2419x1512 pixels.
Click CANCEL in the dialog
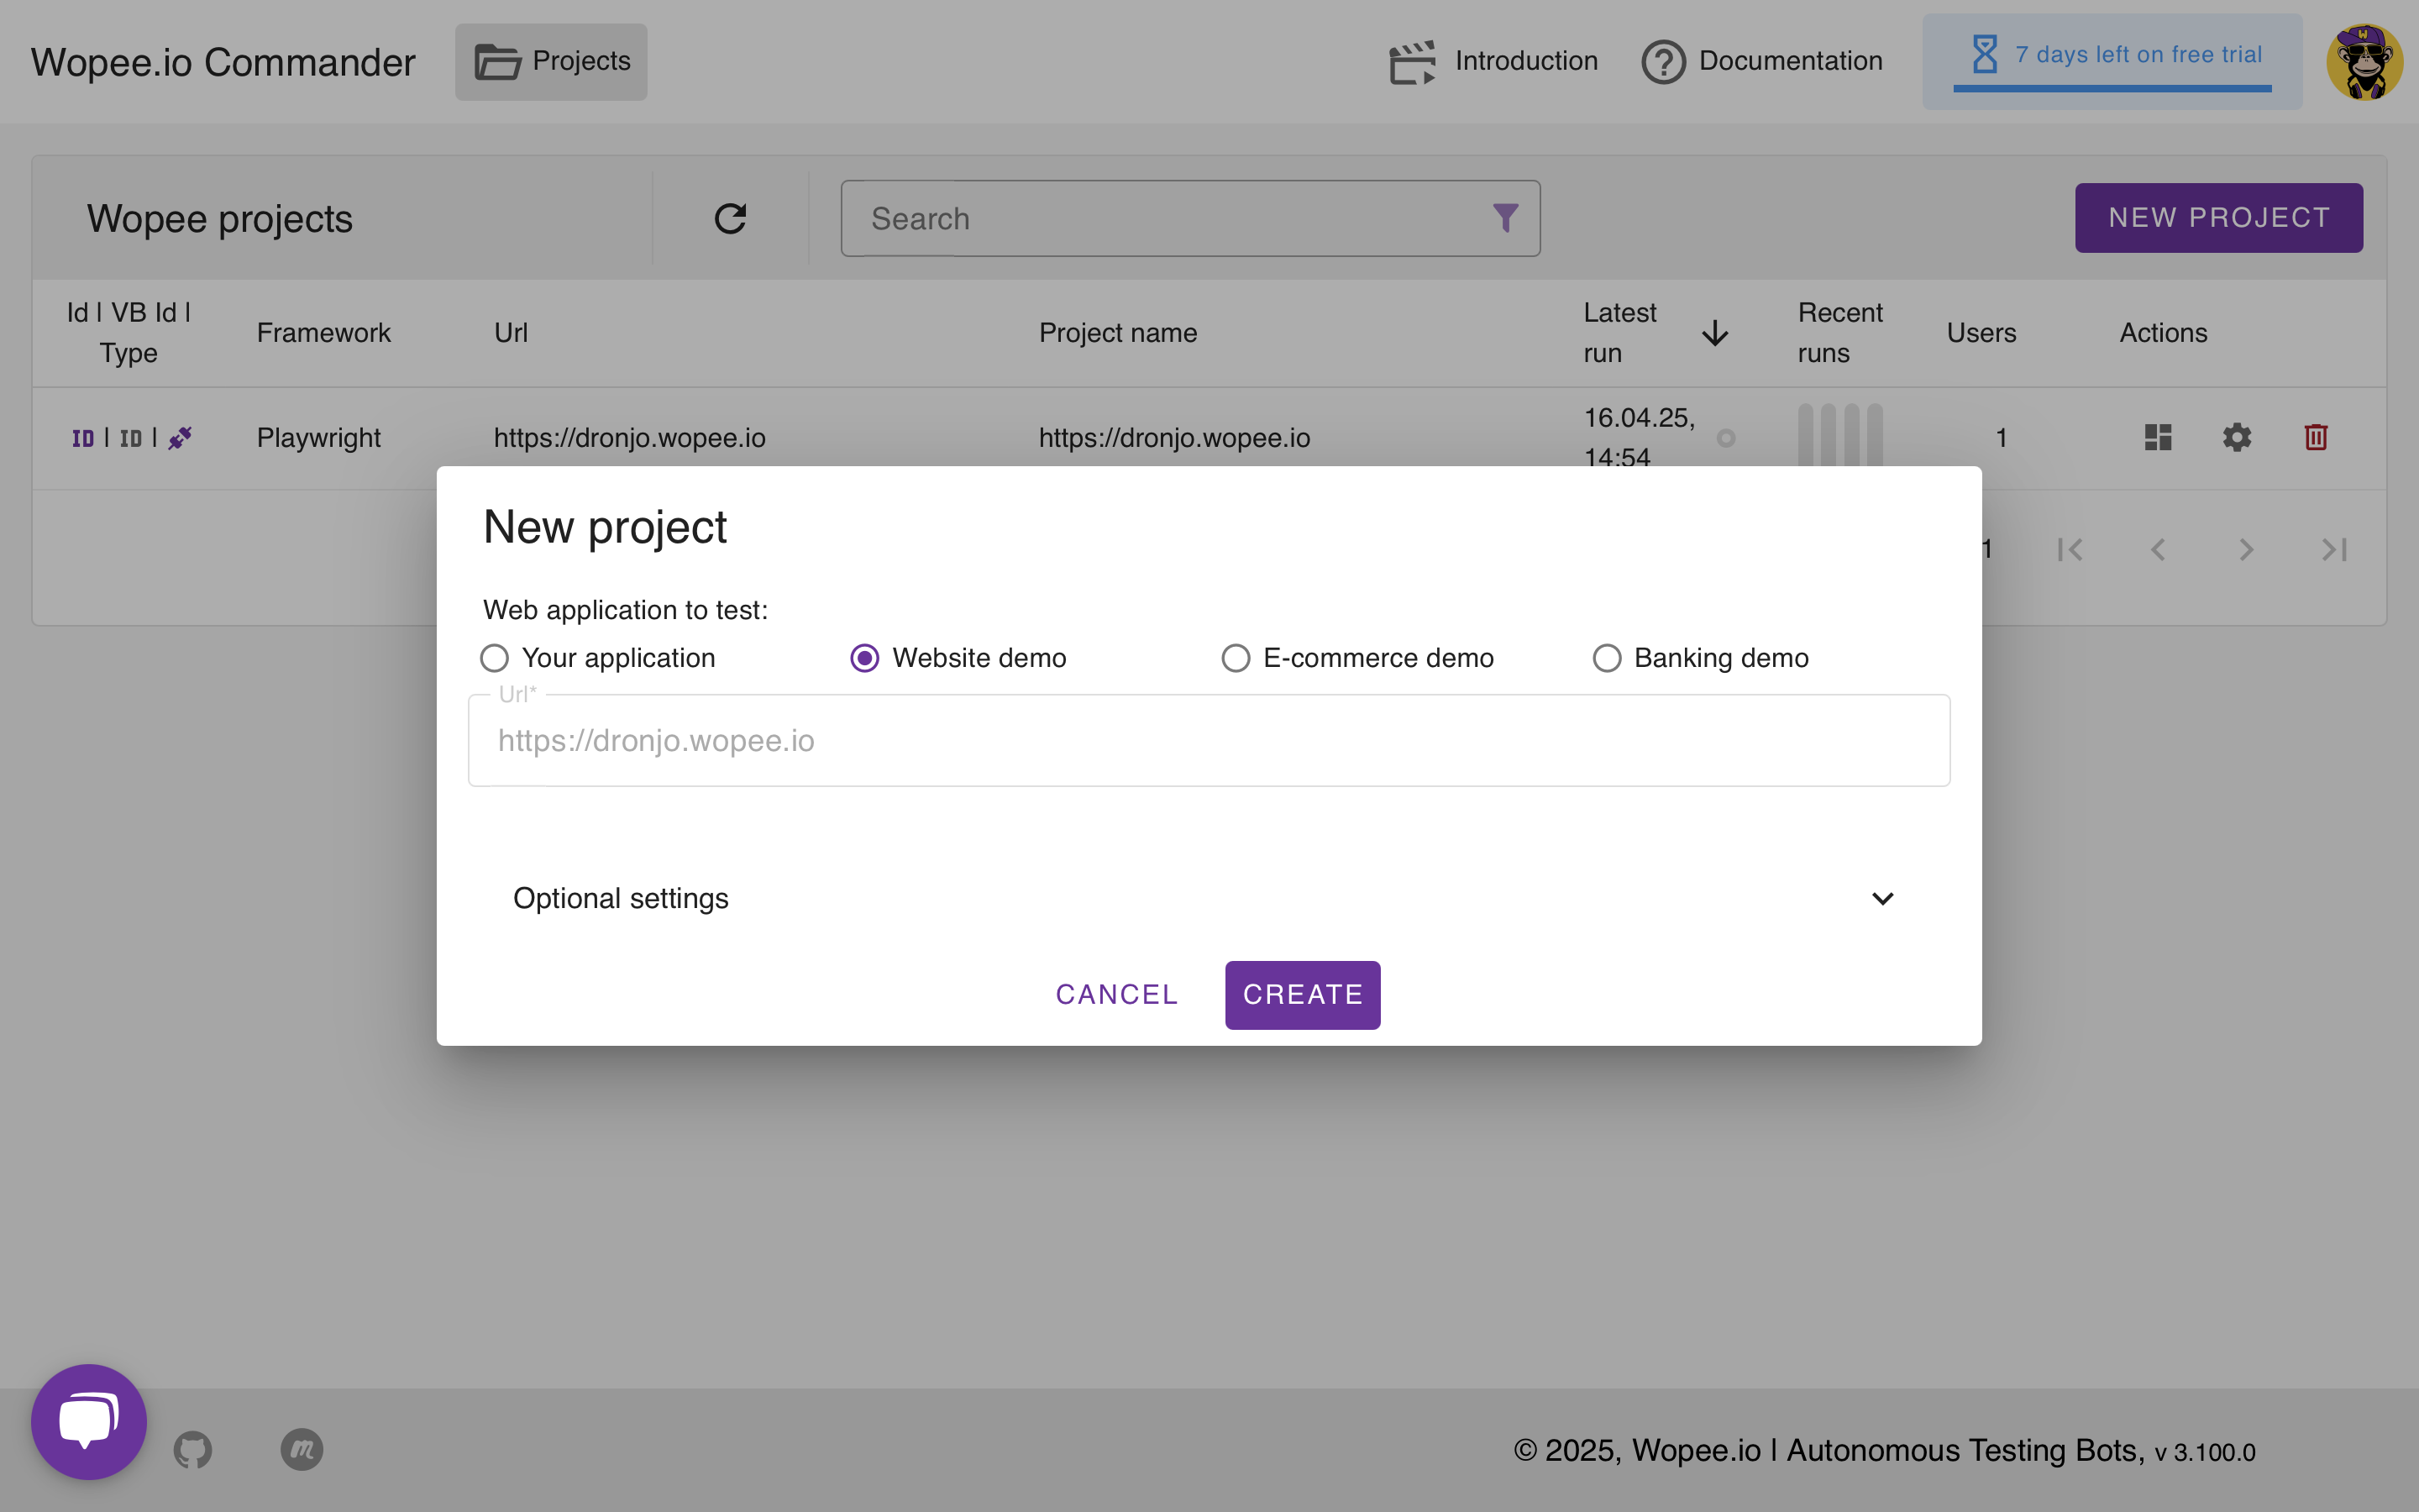tap(1116, 995)
